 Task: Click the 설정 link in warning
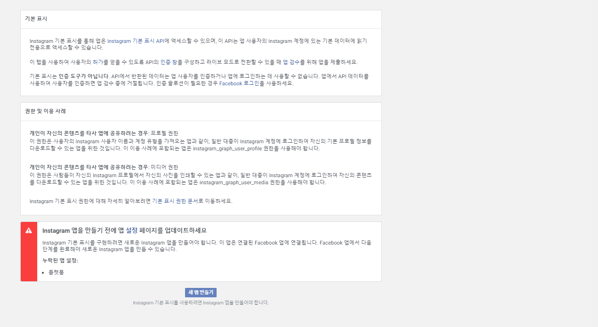[x=131, y=230]
